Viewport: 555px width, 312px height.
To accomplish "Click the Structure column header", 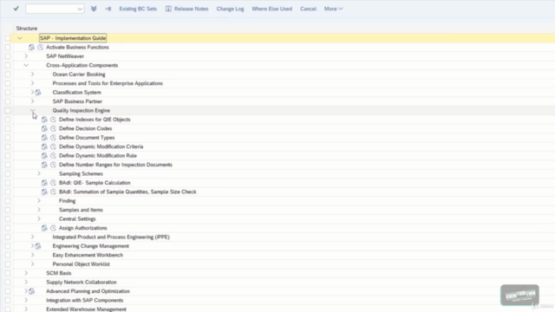I will [x=27, y=29].
